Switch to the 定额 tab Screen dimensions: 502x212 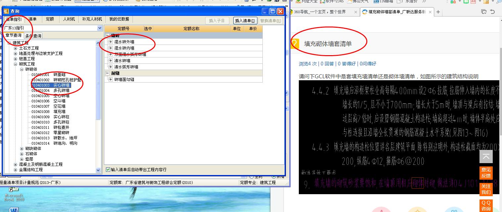tap(50, 19)
